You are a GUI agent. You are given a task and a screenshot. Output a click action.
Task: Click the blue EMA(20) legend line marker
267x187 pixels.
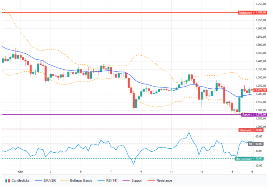pos(38,181)
